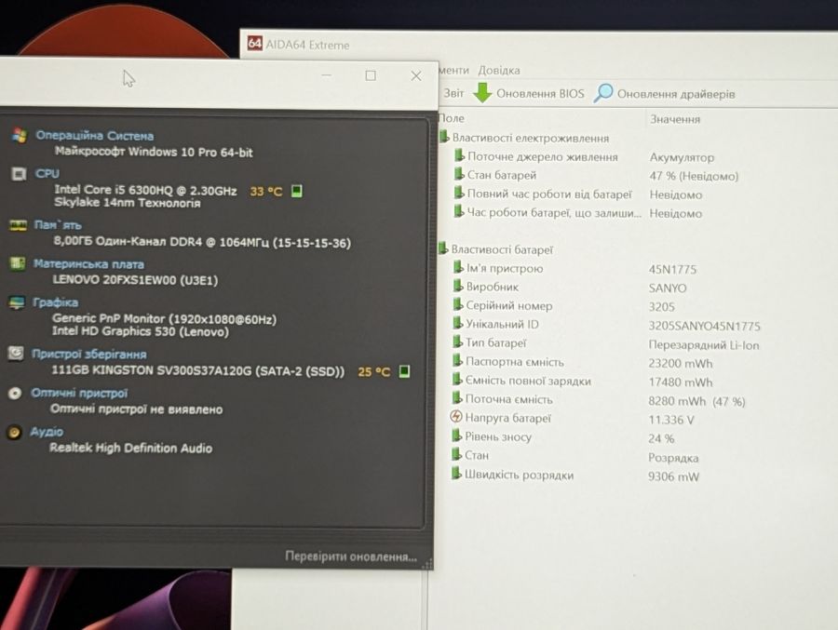Click the SSD temperature 25 °C value
The image size is (838, 630).
[374, 371]
